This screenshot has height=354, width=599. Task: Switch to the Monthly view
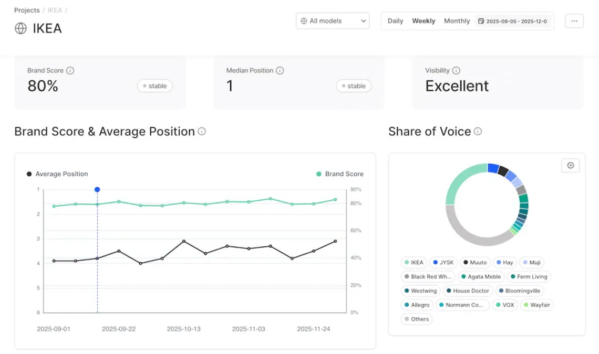457,21
